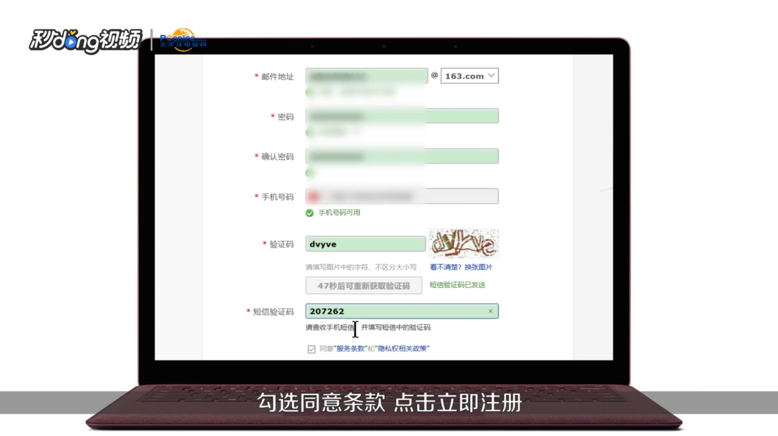Click the 47秒后可重新获取验证码 button
Screen dimensions: 778x436
coord(364,285)
